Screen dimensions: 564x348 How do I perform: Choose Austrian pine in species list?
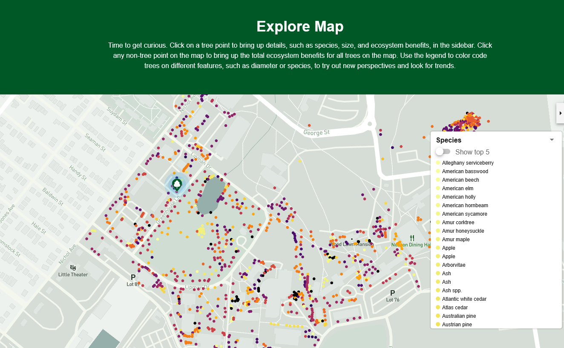457,325
